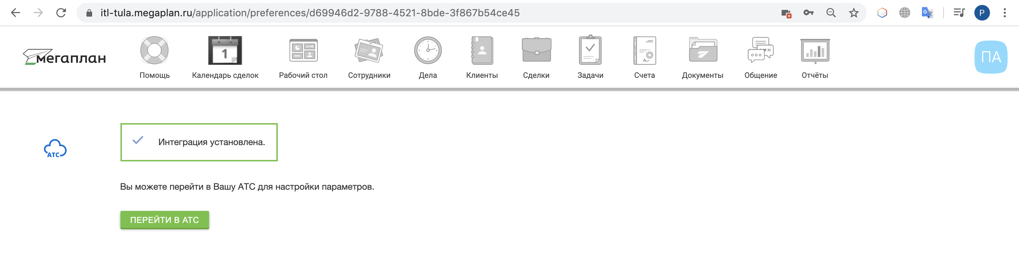The width and height of the screenshot is (1019, 264).
Task: Open Задачи clipboard icon
Action: pyautogui.click(x=590, y=50)
